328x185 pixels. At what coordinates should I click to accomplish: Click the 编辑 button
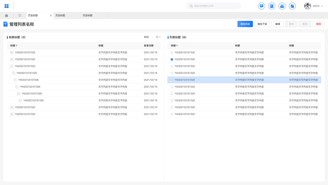277,24
